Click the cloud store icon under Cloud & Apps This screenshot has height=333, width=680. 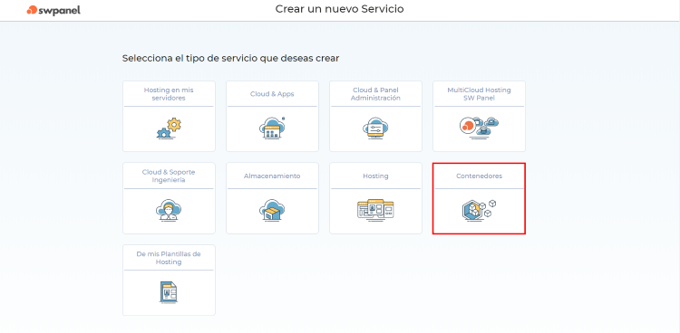pyautogui.click(x=272, y=128)
